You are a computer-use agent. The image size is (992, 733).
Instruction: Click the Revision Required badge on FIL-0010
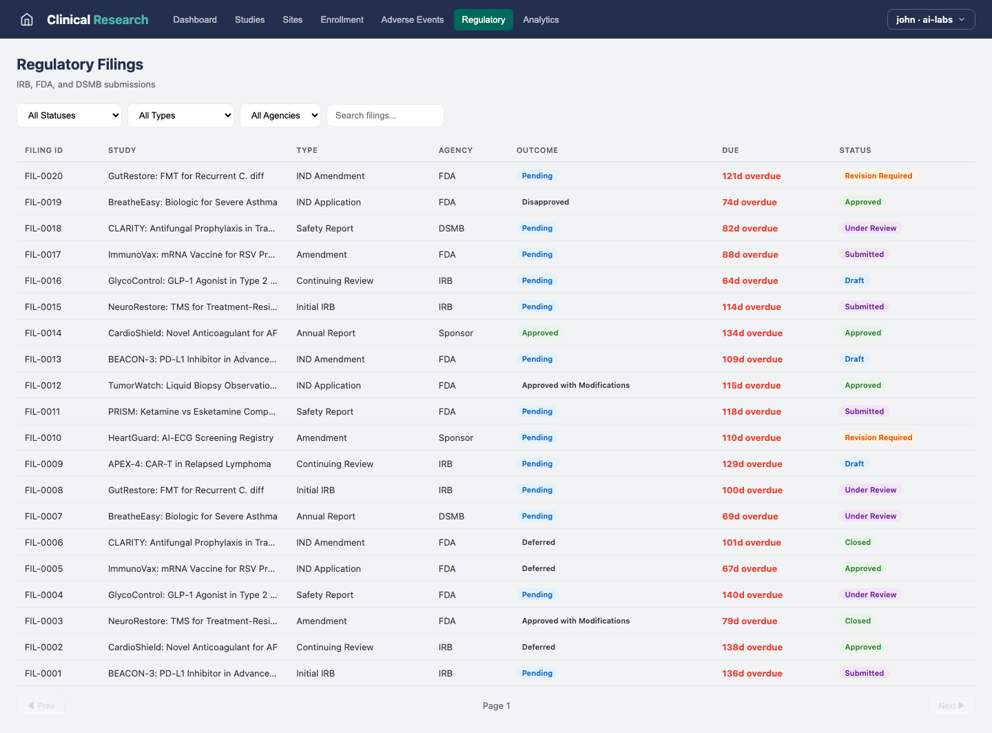click(878, 437)
